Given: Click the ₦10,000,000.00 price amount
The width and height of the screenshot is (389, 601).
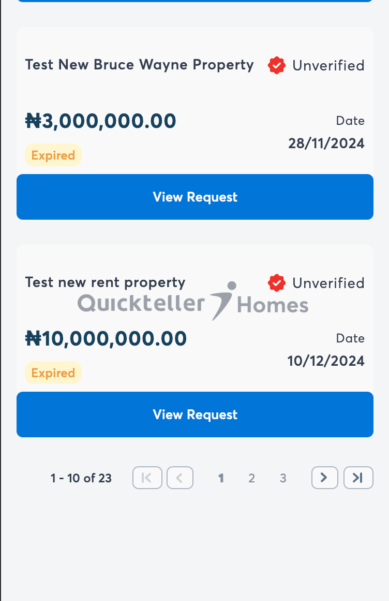Looking at the screenshot, I should 106,339.
